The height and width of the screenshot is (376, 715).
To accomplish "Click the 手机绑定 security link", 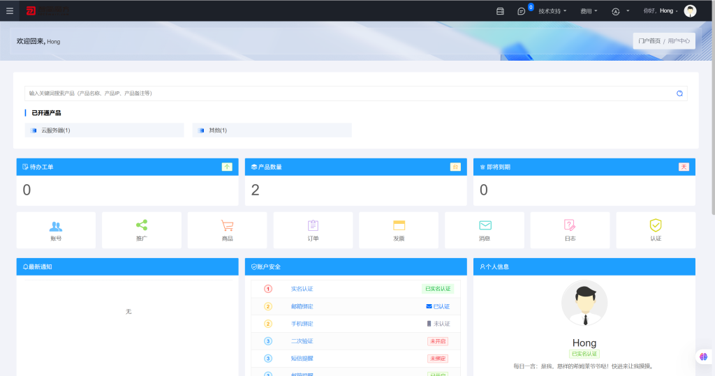I will click(x=302, y=324).
